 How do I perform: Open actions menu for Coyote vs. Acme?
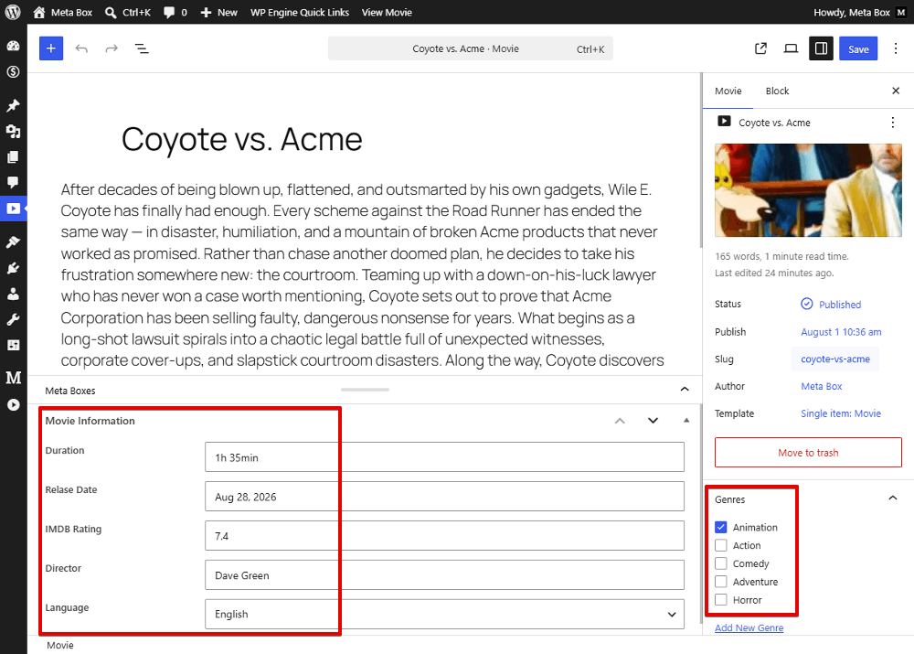point(892,123)
